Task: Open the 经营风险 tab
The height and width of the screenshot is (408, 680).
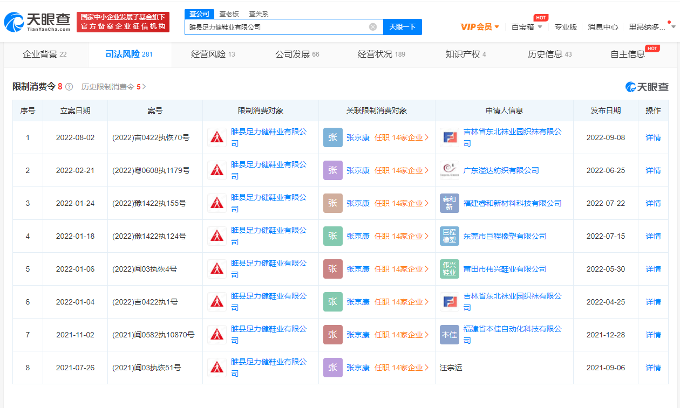Action: pyautogui.click(x=213, y=54)
